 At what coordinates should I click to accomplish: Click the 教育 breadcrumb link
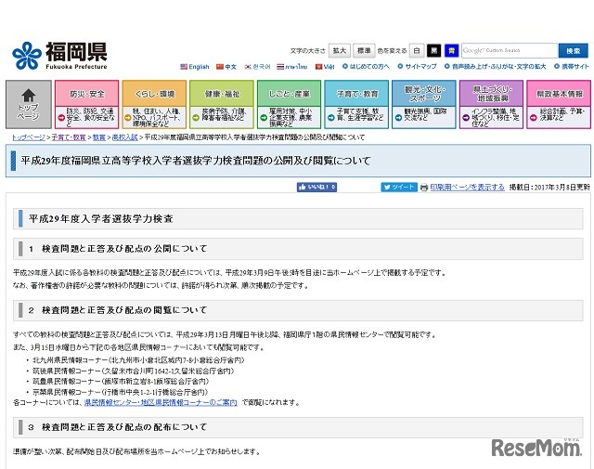[x=99, y=137]
